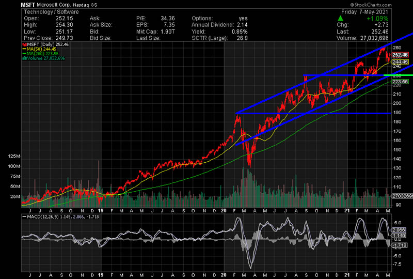This screenshot has height=279, width=413.
Task: Click the 75M volume axis label
Action: pos(15,176)
